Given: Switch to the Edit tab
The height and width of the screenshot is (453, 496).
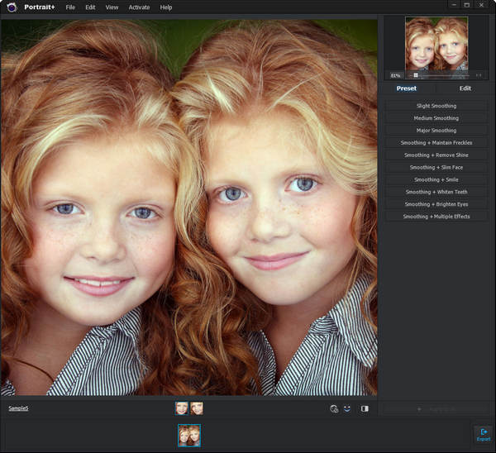Looking at the screenshot, I should tap(465, 88).
